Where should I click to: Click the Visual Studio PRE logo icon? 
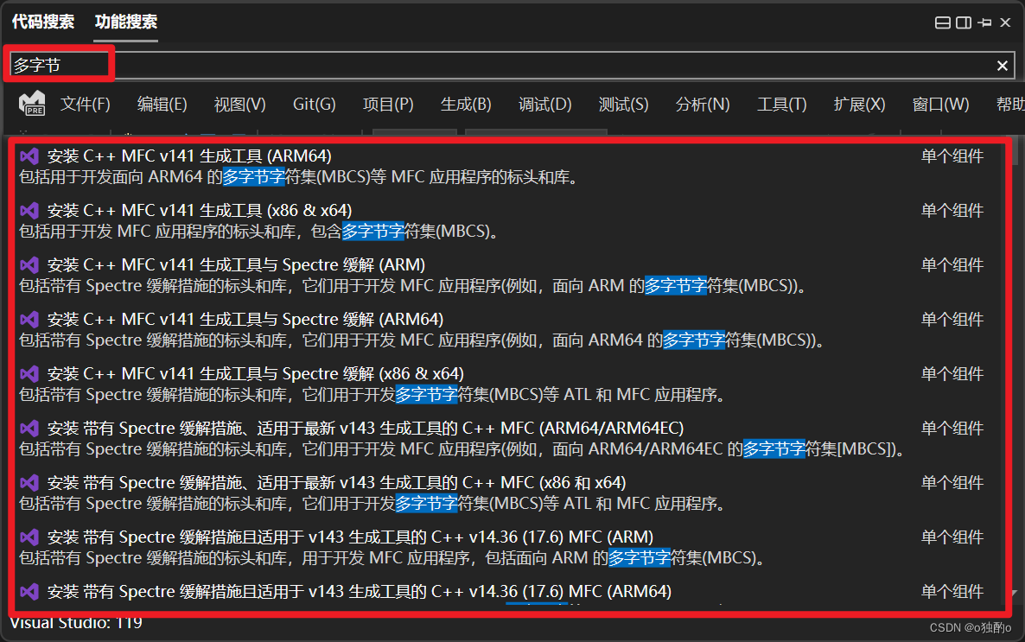click(32, 104)
